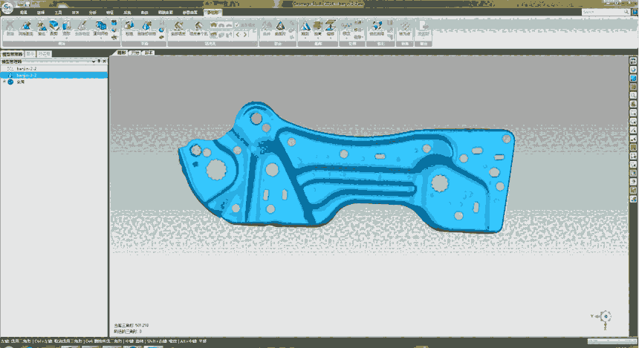Close the Model Manager panel
Screen dimensions: 639x348
(x=106, y=62)
